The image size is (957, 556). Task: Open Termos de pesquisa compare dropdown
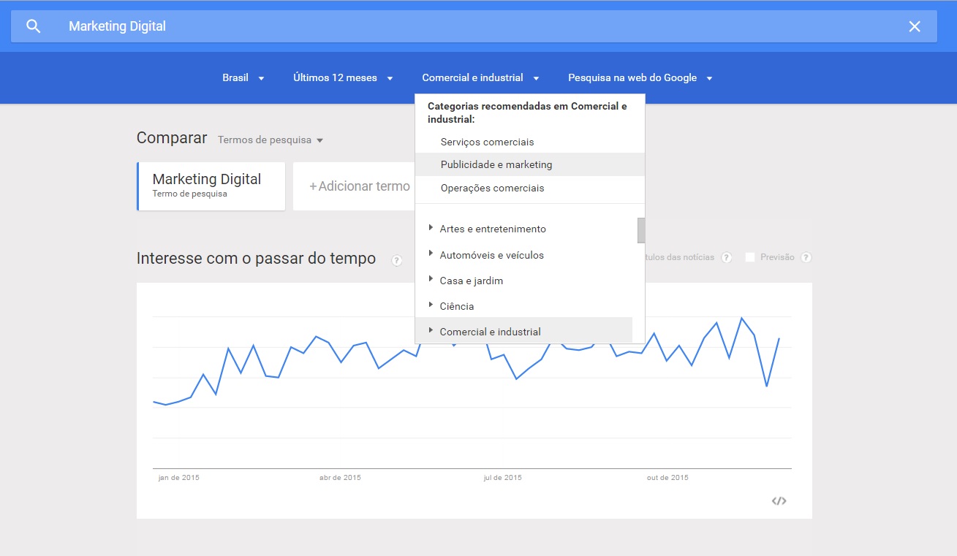click(270, 140)
